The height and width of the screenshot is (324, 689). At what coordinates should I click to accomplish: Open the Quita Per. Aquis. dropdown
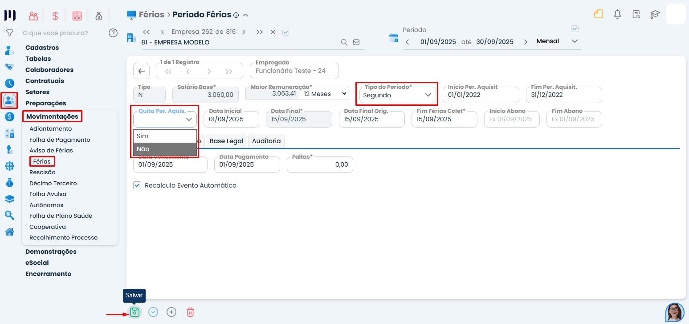(165, 119)
